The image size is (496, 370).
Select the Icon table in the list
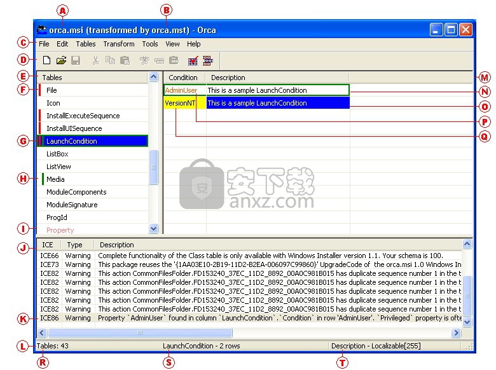pos(93,103)
